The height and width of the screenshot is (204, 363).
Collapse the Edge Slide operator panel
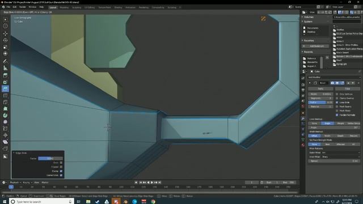[x=14, y=153]
